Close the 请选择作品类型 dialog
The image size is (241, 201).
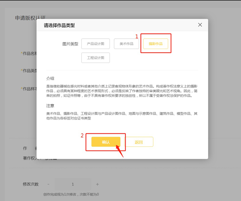pos(200,25)
